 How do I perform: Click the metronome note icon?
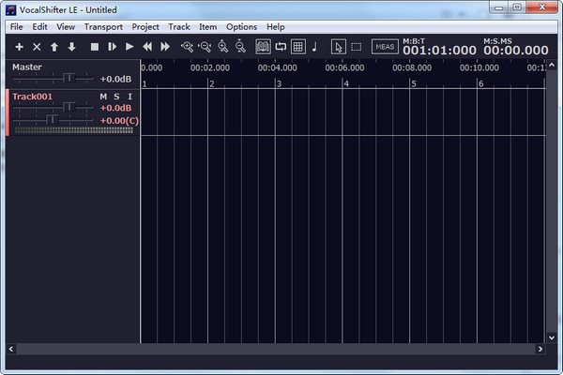[x=314, y=47]
